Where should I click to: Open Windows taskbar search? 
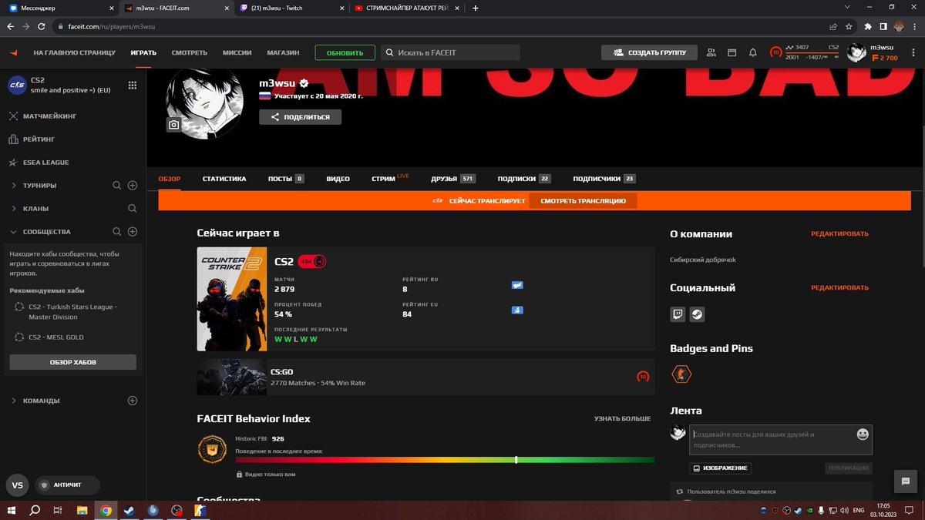(35, 510)
